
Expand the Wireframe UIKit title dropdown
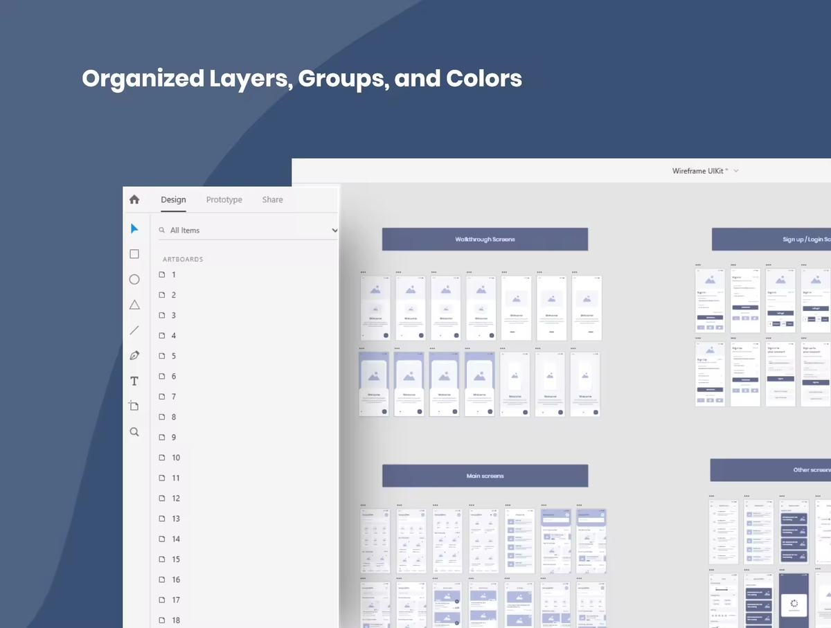pyautogui.click(x=736, y=171)
